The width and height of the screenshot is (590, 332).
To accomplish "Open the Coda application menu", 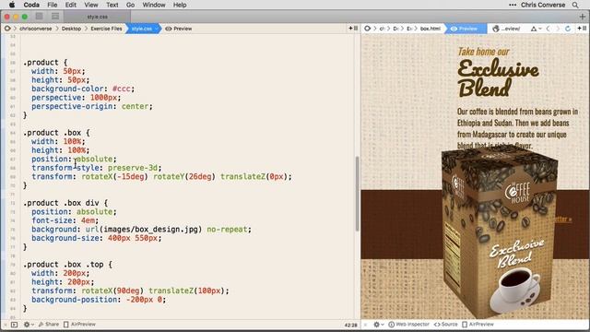I will (31, 5).
